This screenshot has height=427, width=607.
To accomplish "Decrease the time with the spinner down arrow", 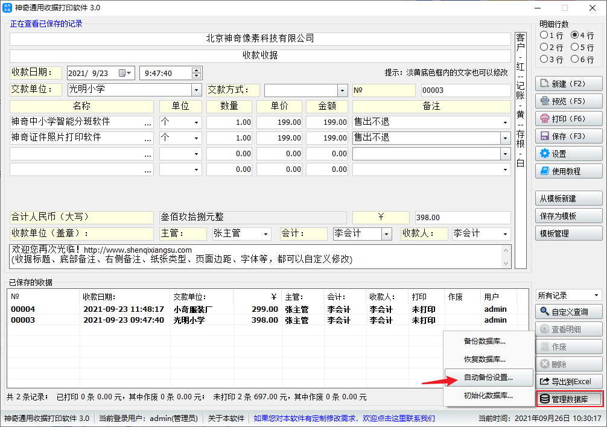I will click(197, 76).
